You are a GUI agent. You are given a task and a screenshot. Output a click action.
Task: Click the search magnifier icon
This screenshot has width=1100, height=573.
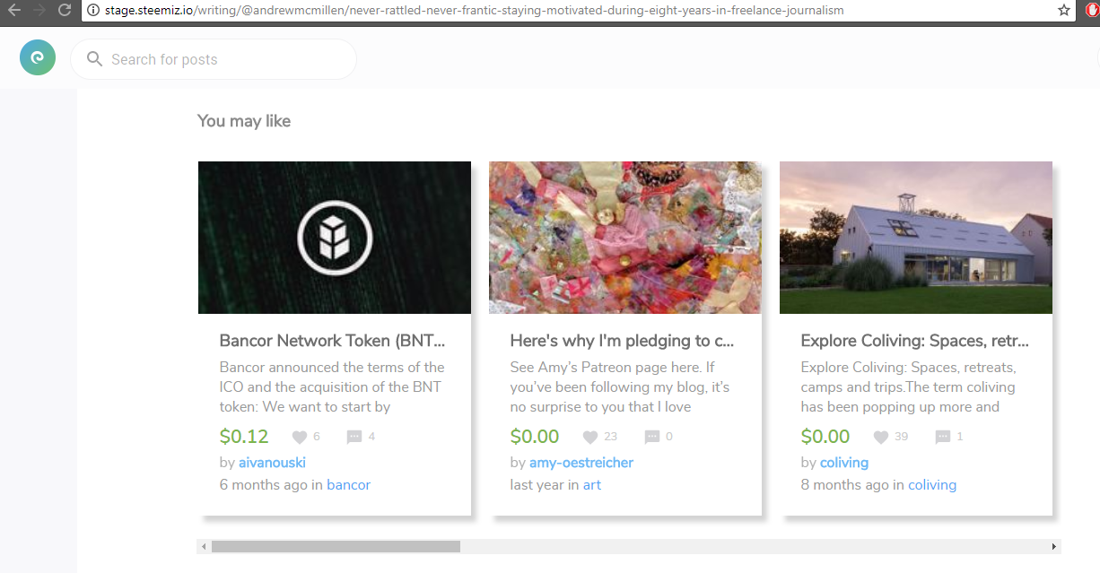tap(94, 60)
